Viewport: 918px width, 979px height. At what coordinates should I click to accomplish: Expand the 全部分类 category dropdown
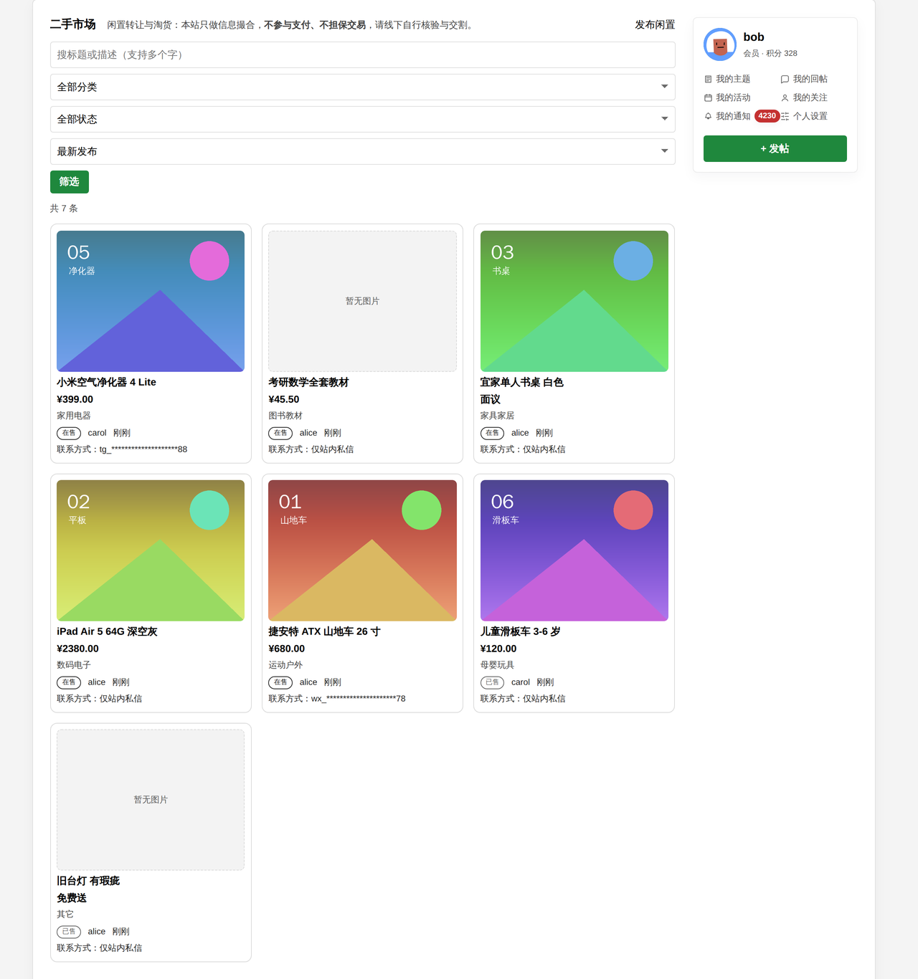[x=363, y=87]
